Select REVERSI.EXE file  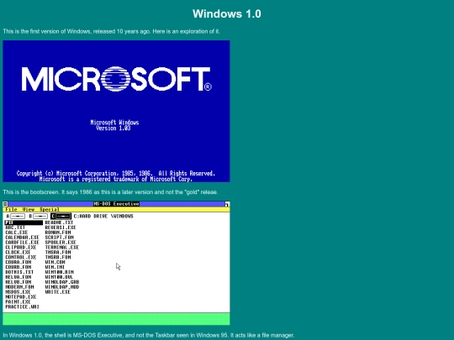61,228
